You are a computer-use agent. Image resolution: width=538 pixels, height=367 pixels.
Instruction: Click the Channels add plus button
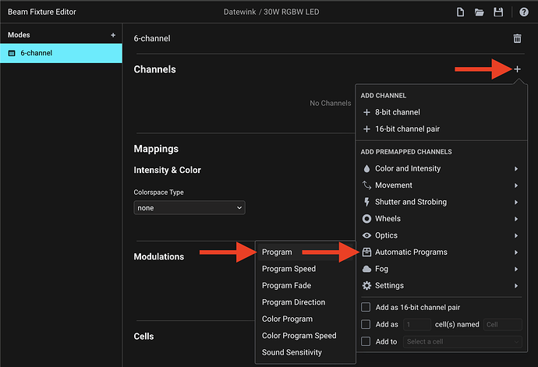pyautogui.click(x=517, y=69)
